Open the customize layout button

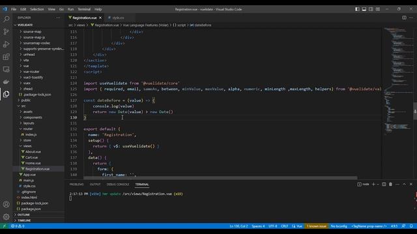coord(378,9)
